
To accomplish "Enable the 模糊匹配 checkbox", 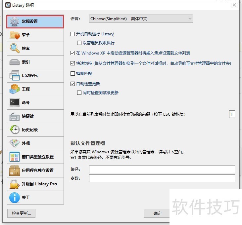I will [73, 73].
